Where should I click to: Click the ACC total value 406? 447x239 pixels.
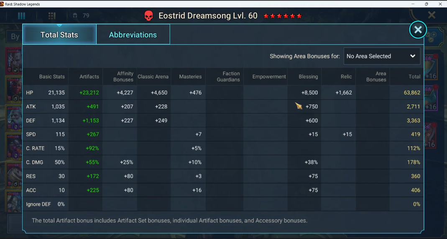pos(416,190)
